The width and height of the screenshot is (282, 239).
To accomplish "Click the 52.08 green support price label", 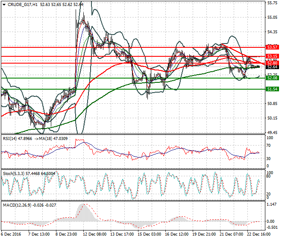I will pyautogui.click(x=272, y=78).
